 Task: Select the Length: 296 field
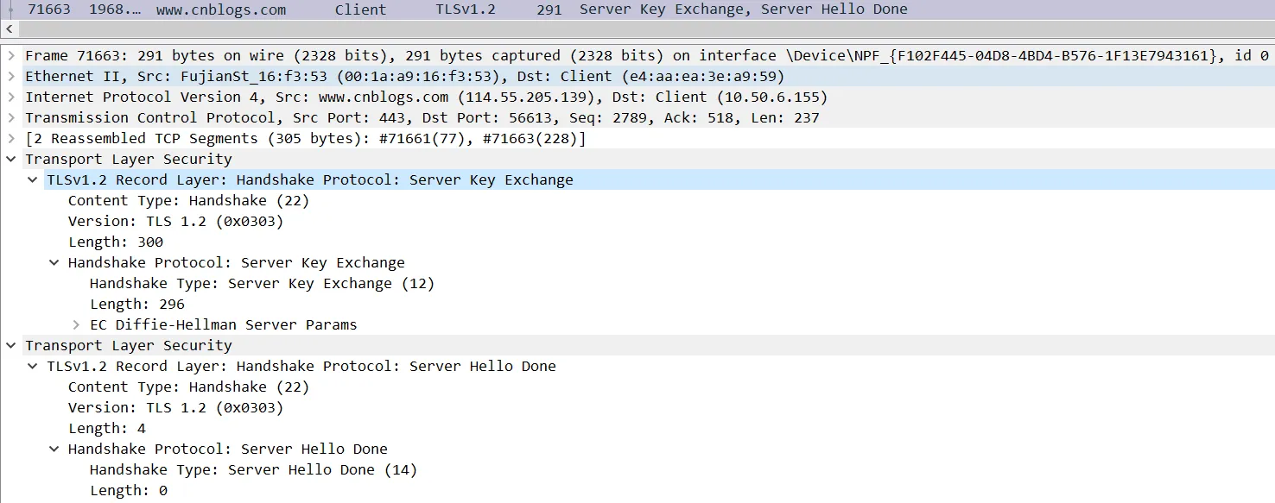pyautogui.click(x=136, y=304)
